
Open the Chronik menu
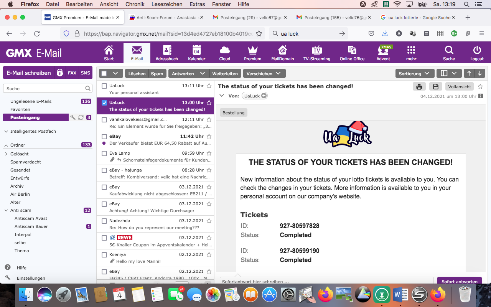point(135,4)
